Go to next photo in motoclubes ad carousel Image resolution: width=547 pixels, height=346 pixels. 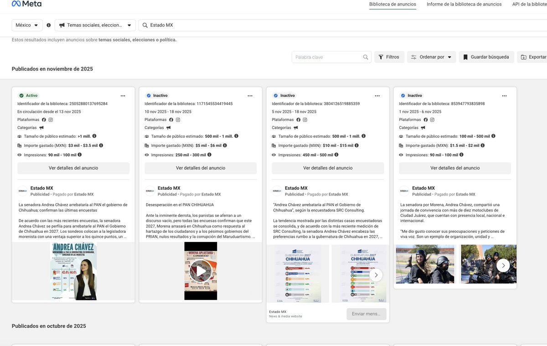pos(503,265)
